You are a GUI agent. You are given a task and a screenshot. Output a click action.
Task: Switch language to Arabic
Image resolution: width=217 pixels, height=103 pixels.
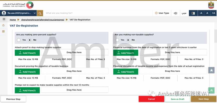point(184,13)
